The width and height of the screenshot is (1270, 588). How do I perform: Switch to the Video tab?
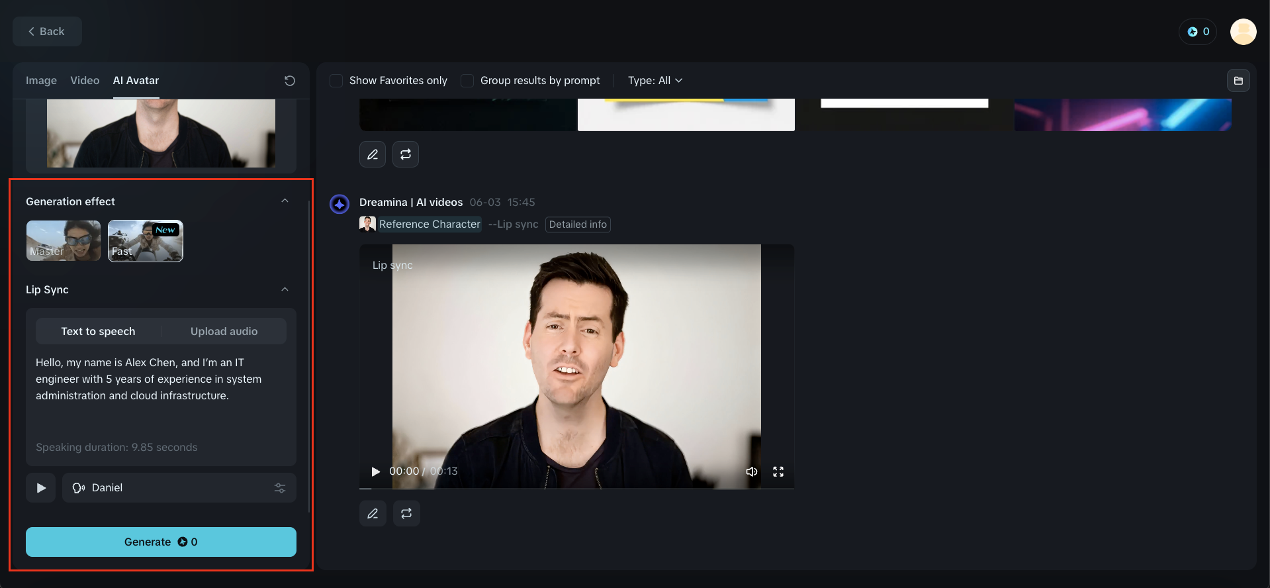[x=85, y=81]
